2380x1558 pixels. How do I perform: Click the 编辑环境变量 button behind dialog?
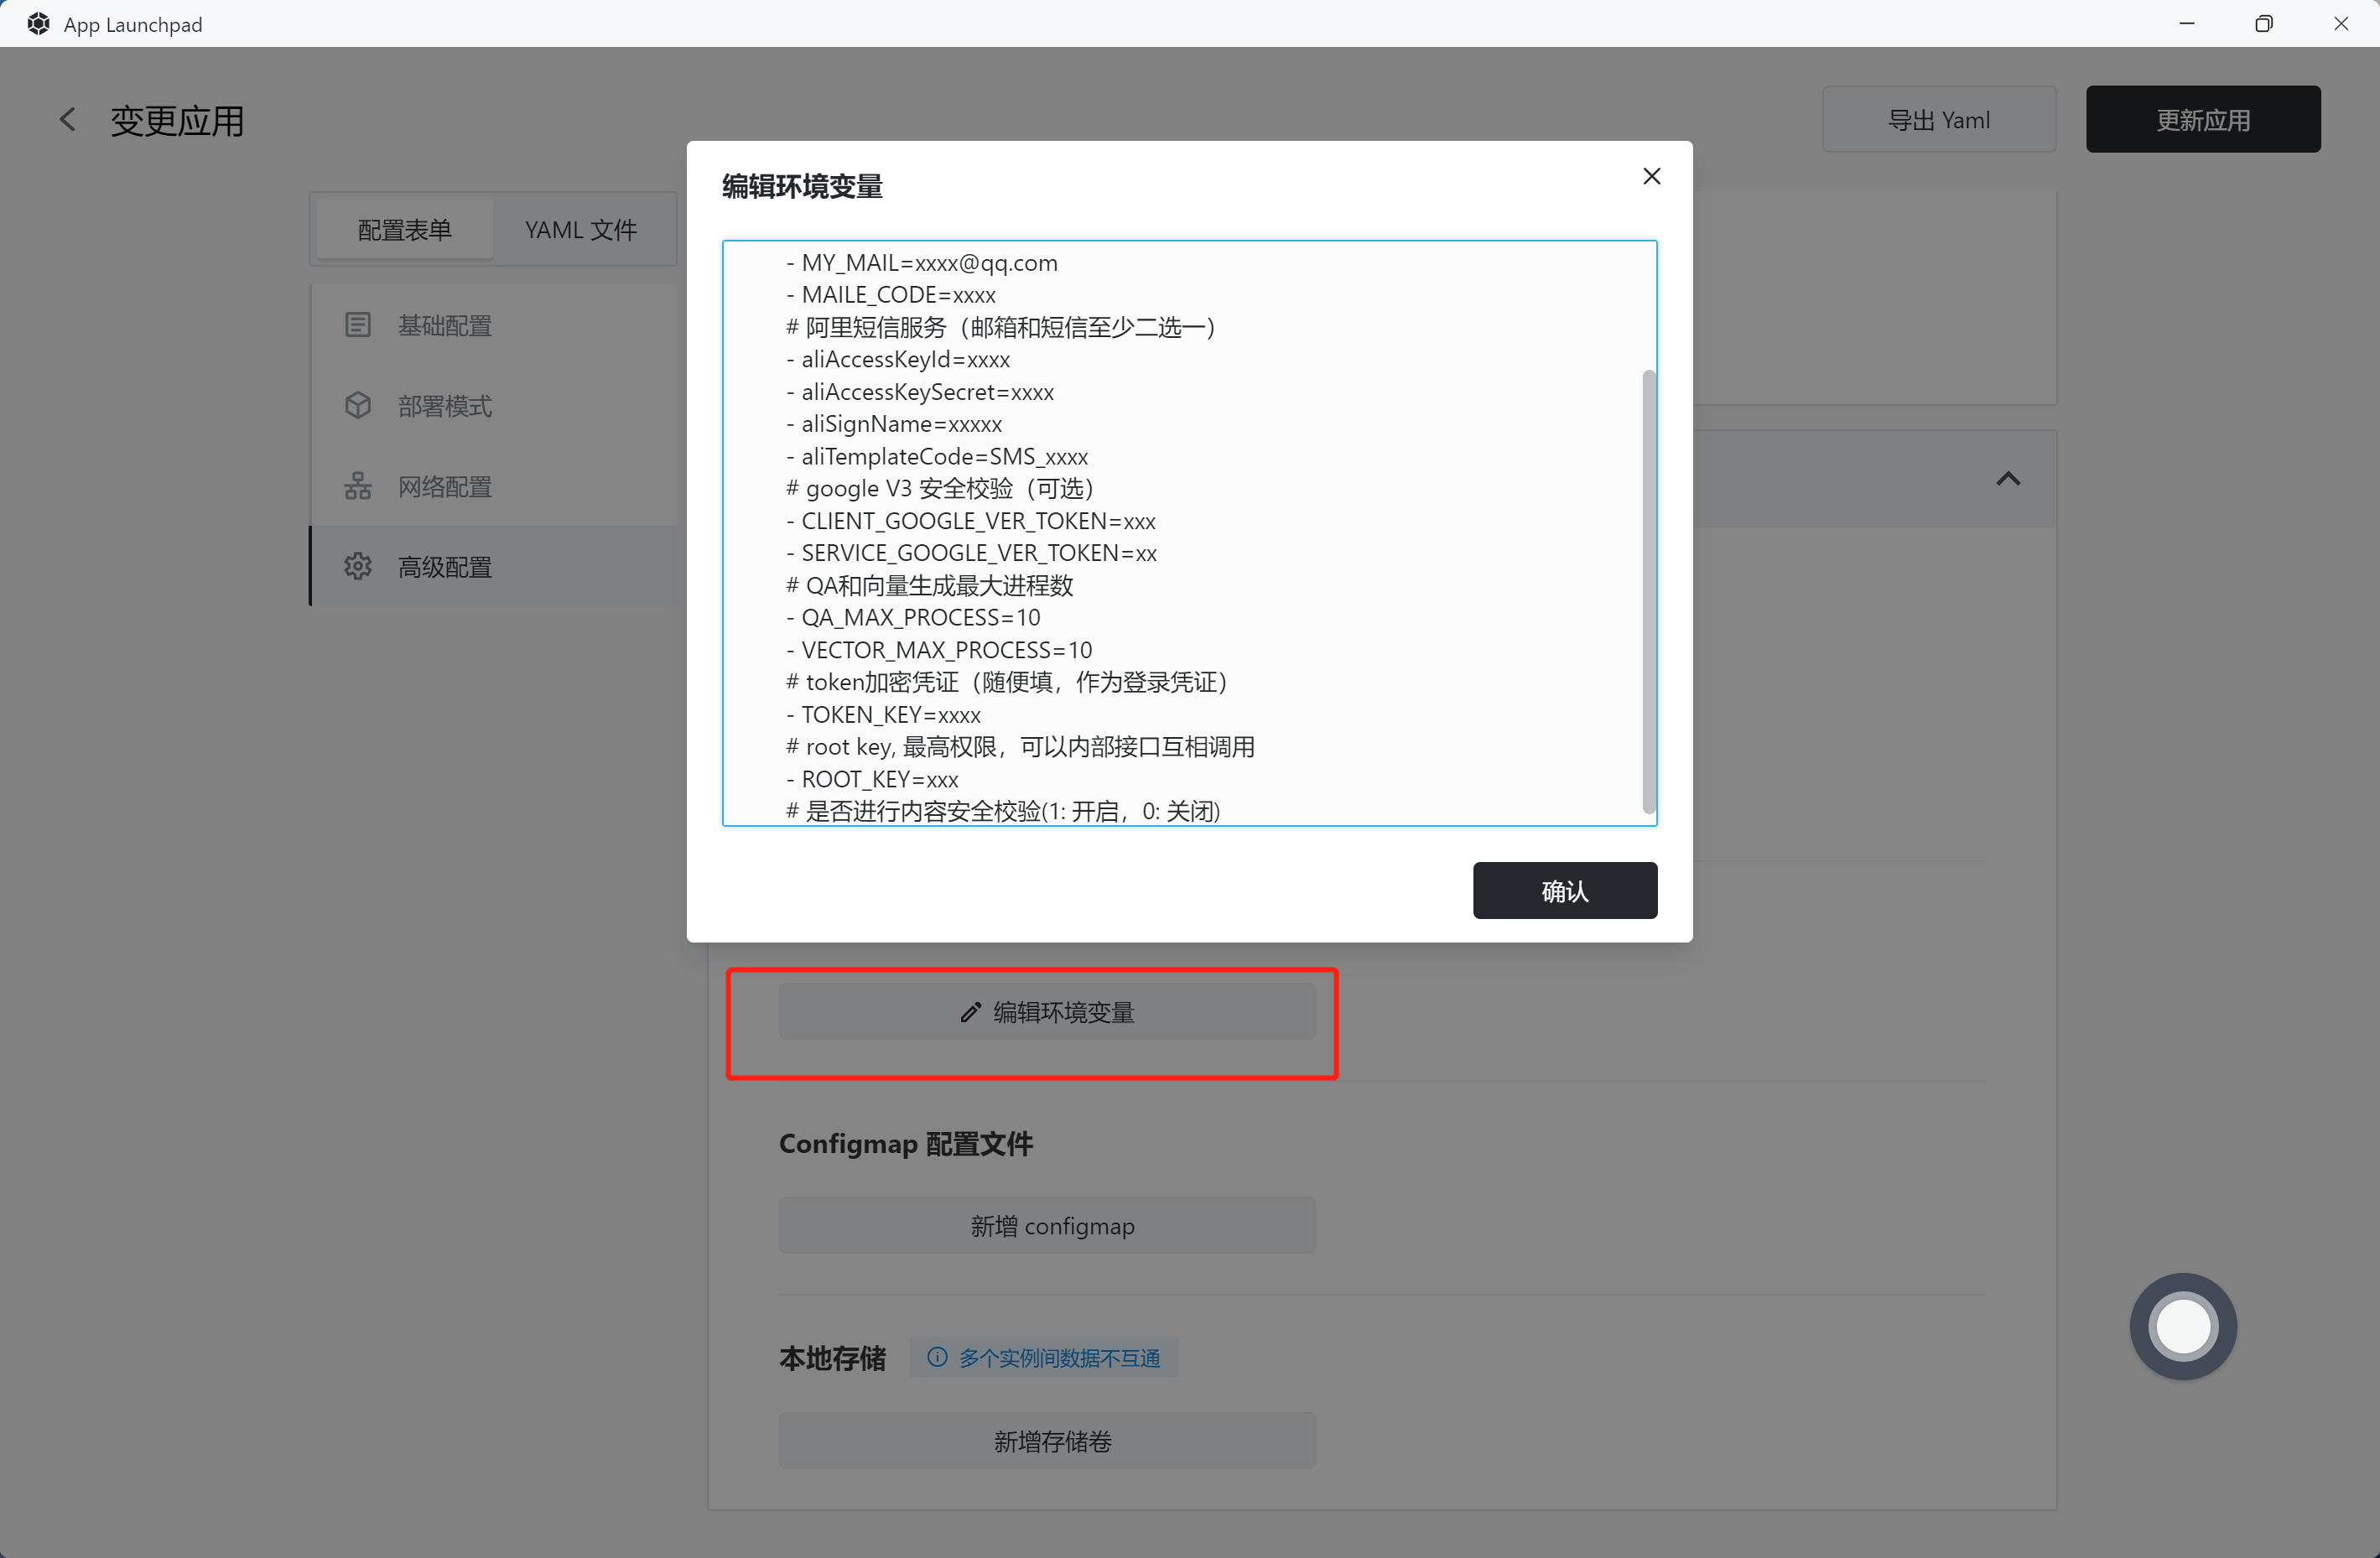click(x=1047, y=1012)
